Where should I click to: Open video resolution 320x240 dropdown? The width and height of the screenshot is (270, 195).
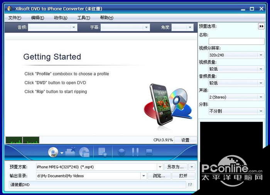(x=261, y=55)
